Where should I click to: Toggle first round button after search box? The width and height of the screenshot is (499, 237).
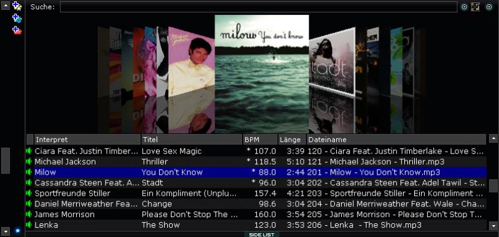[x=464, y=7]
